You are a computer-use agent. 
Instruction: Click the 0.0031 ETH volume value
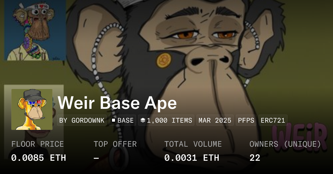point(192,158)
